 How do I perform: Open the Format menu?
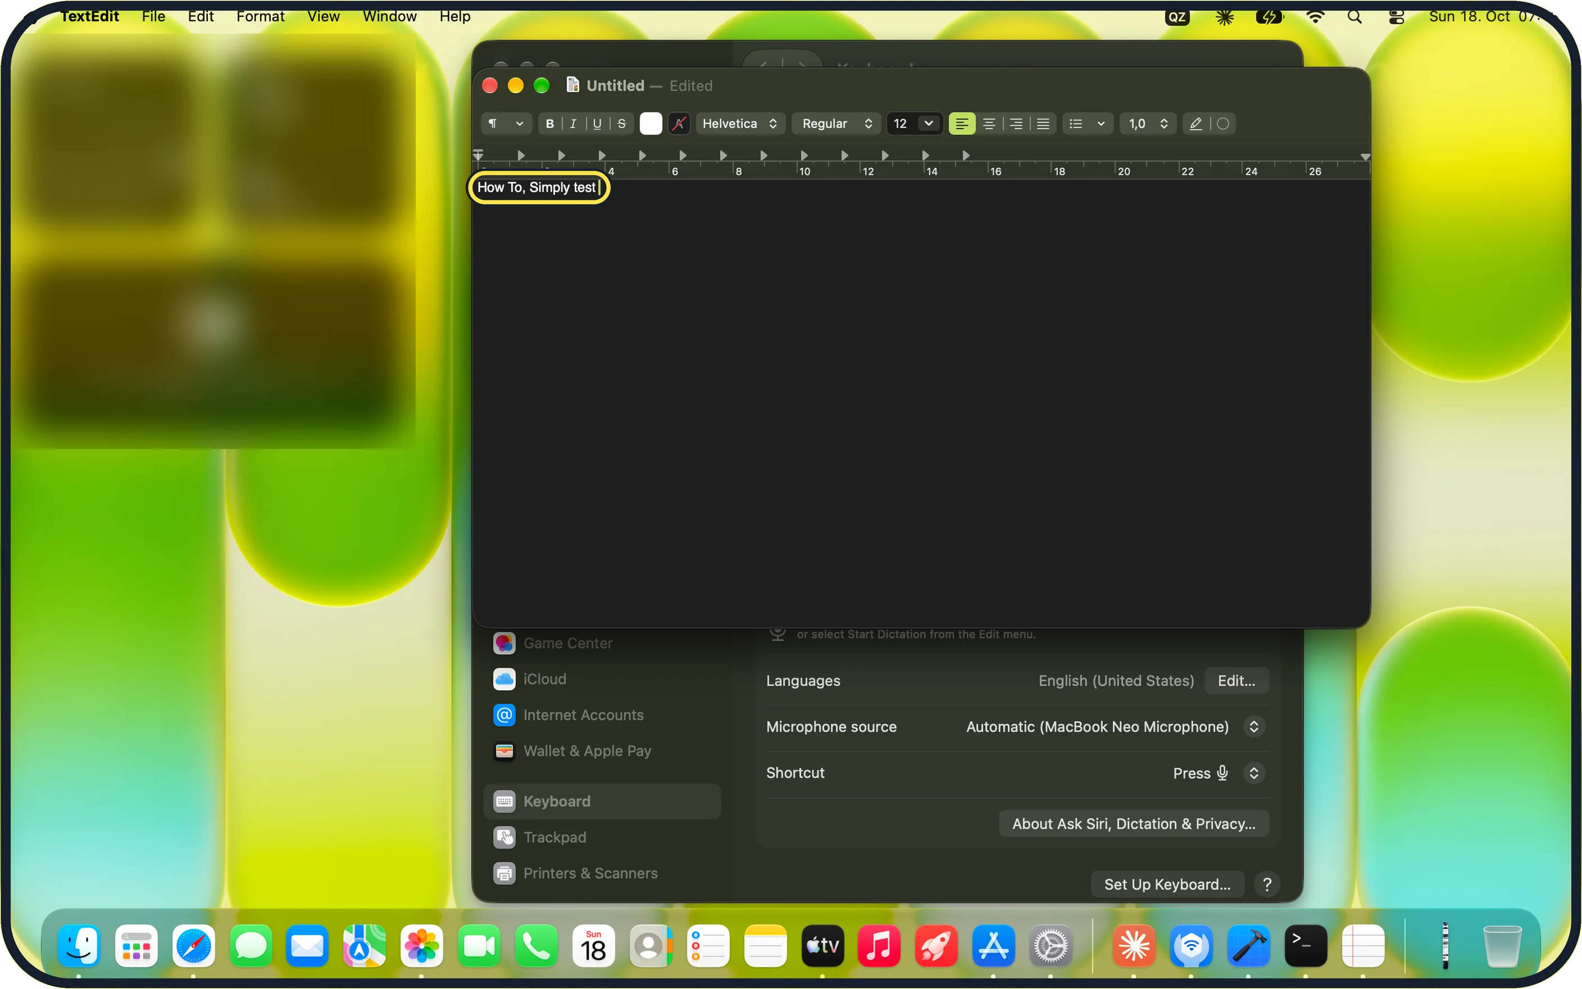coord(260,16)
